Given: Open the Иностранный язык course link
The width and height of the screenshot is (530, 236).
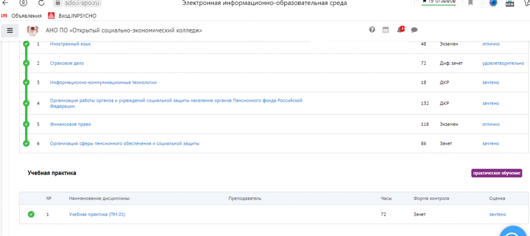Looking at the screenshot, I should (x=70, y=44).
